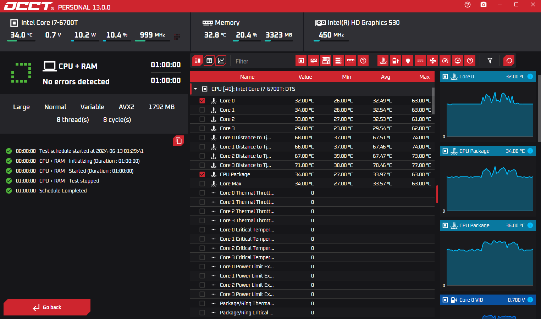Uncheck the Core 0 checkbox
Screen dimensions: 541x319
pyautogui.click(x=202, y=101)
